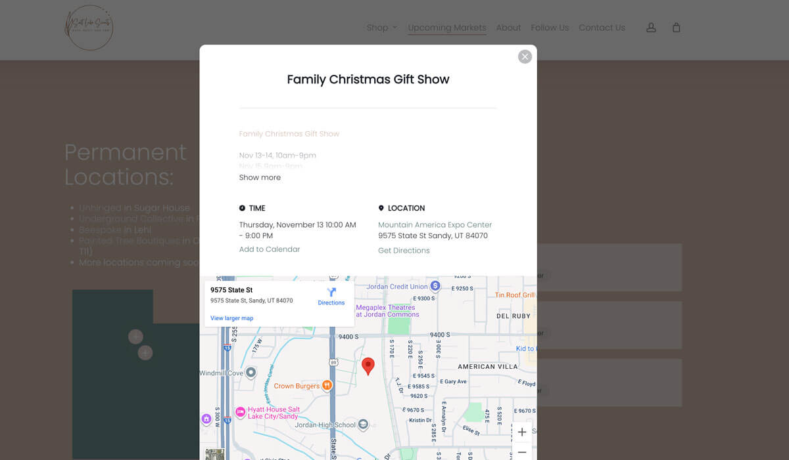This screenshot has height=460, width=789.
Task: Open the Contact Us page
Action: 602,28
